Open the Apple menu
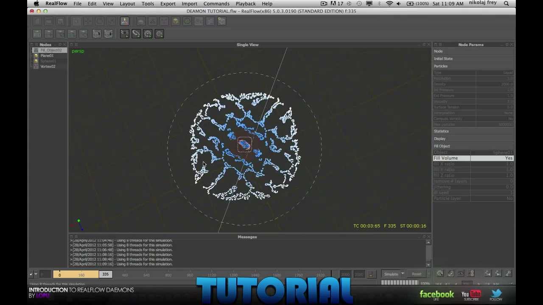The image size is (543, 305). pyautogui.click(x=36, y=3)
